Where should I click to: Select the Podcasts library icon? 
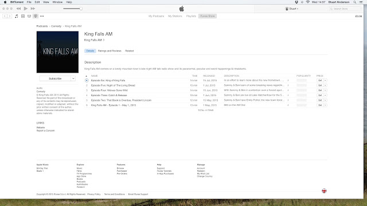(36, 16)
